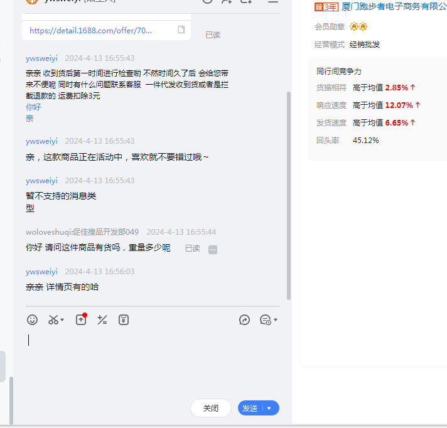This screenshot has height=428, width=447.
Task: Select message 你好 请问这件商品有货吗
Action: click(x=98, y=248)
